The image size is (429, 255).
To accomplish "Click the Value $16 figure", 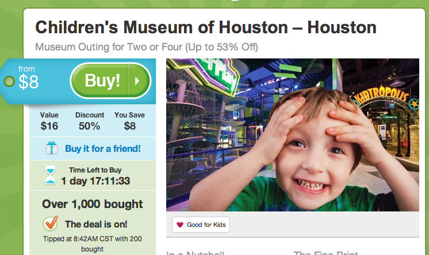I will click(x=49, y=121).
